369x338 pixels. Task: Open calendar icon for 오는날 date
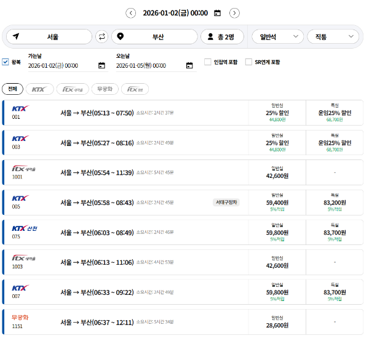click(x=189, y=65)
